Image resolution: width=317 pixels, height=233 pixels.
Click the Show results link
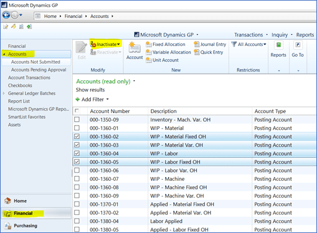90,90
